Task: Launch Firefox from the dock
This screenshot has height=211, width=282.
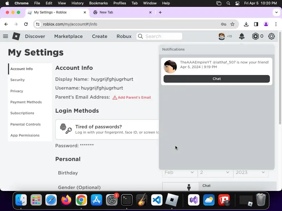Action: point(66,200)
